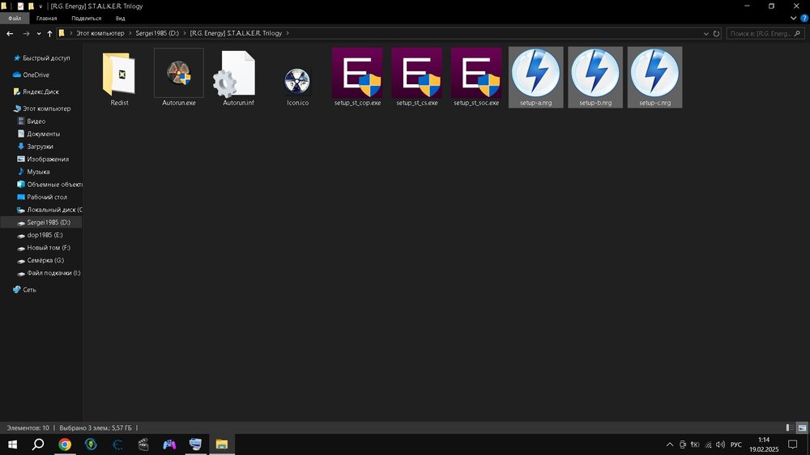Open the Windows Start menu
This screenshot has width=810, height=455.
(12, 444)
